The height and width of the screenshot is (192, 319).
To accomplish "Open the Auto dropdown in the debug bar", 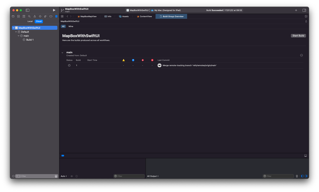I will pyautogui.click(x=63, y=176).
